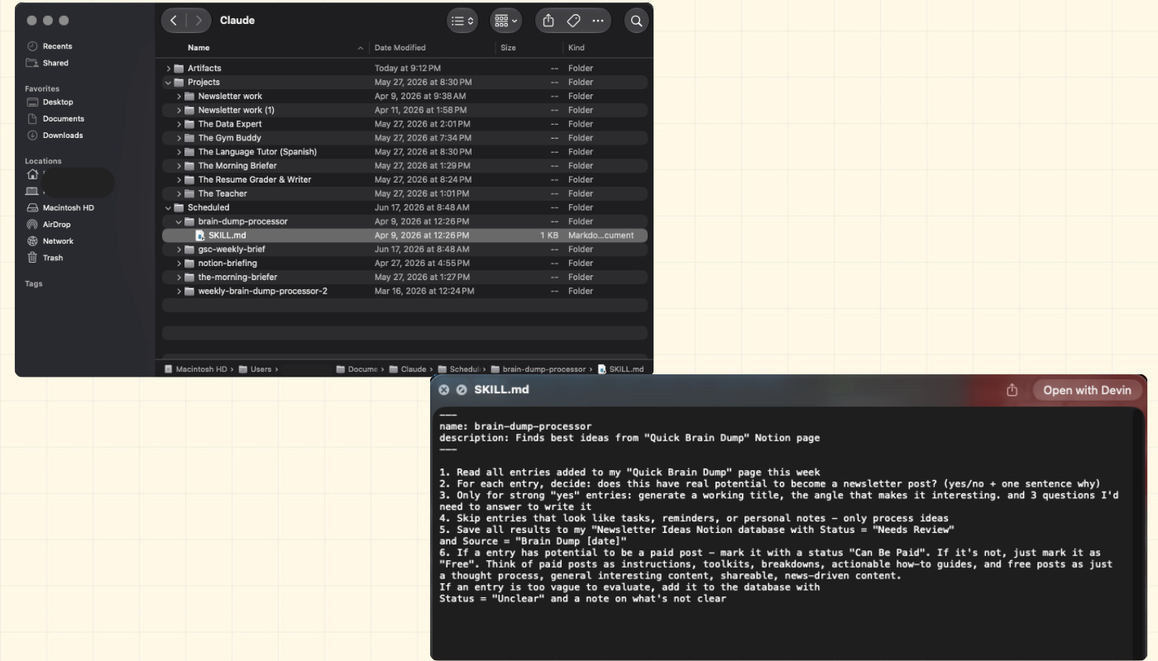This screenshot has height=661, width=1158.
Task: Sort by the Kind column header
Action: 576,48
